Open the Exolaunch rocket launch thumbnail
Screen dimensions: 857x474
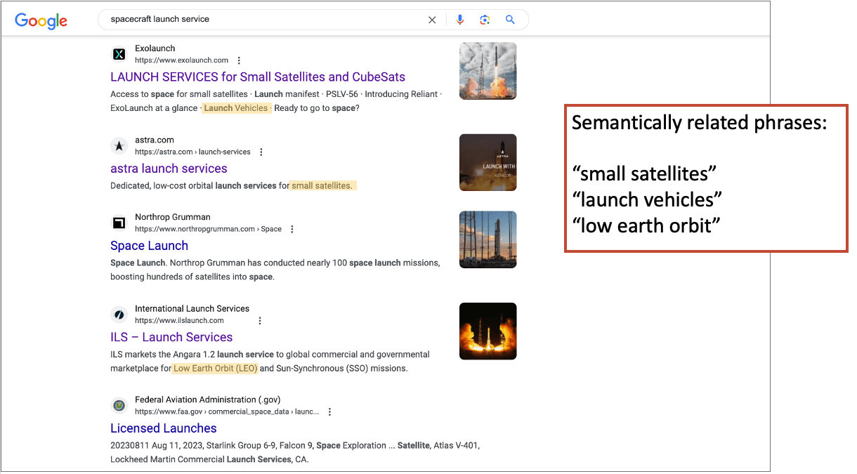pyautogui.click(x=488, y=71)
